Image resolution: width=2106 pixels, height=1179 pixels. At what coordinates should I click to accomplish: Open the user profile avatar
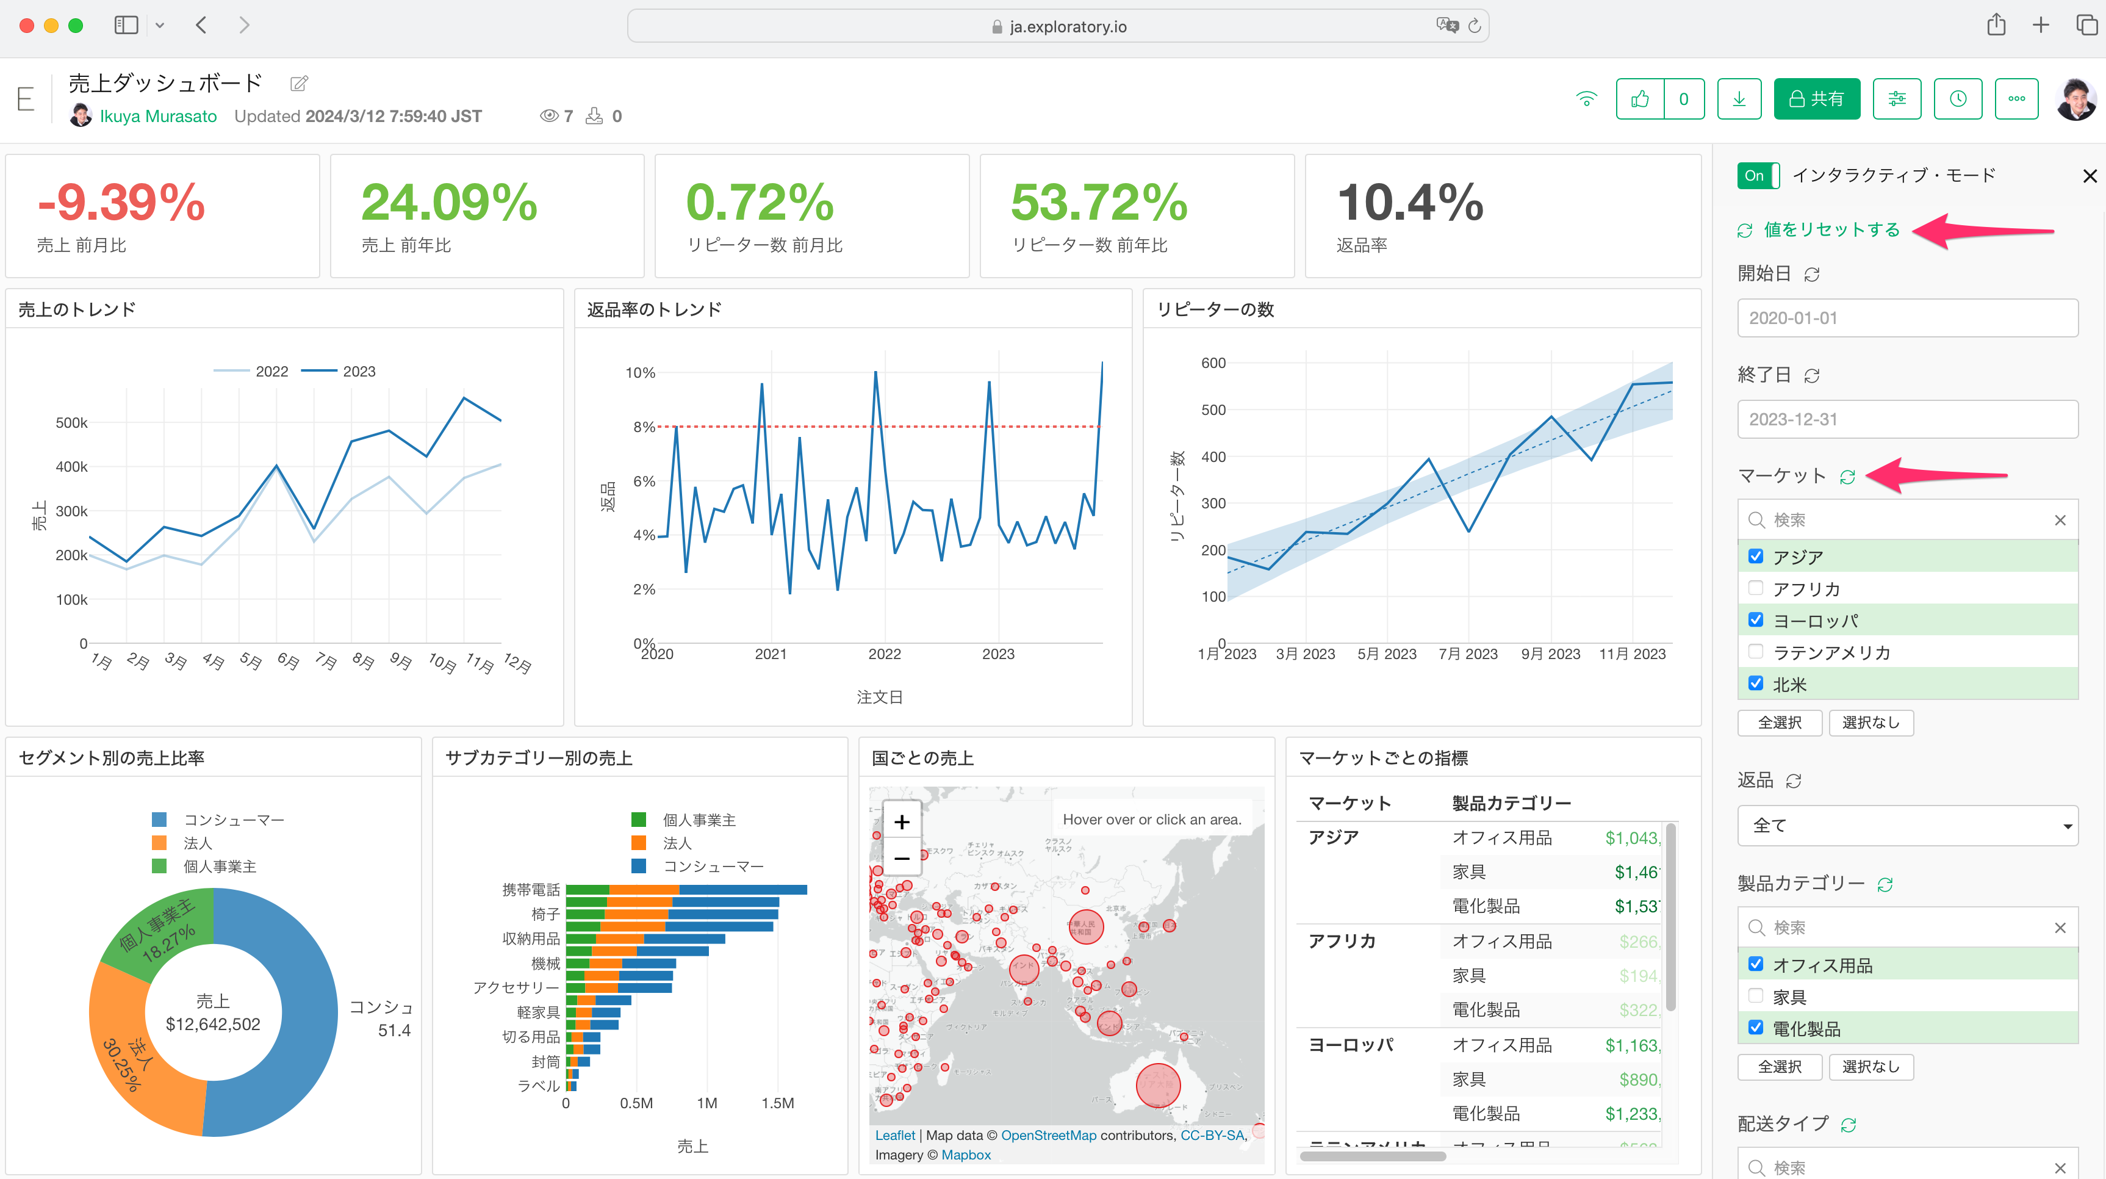tap(2075, 99)
